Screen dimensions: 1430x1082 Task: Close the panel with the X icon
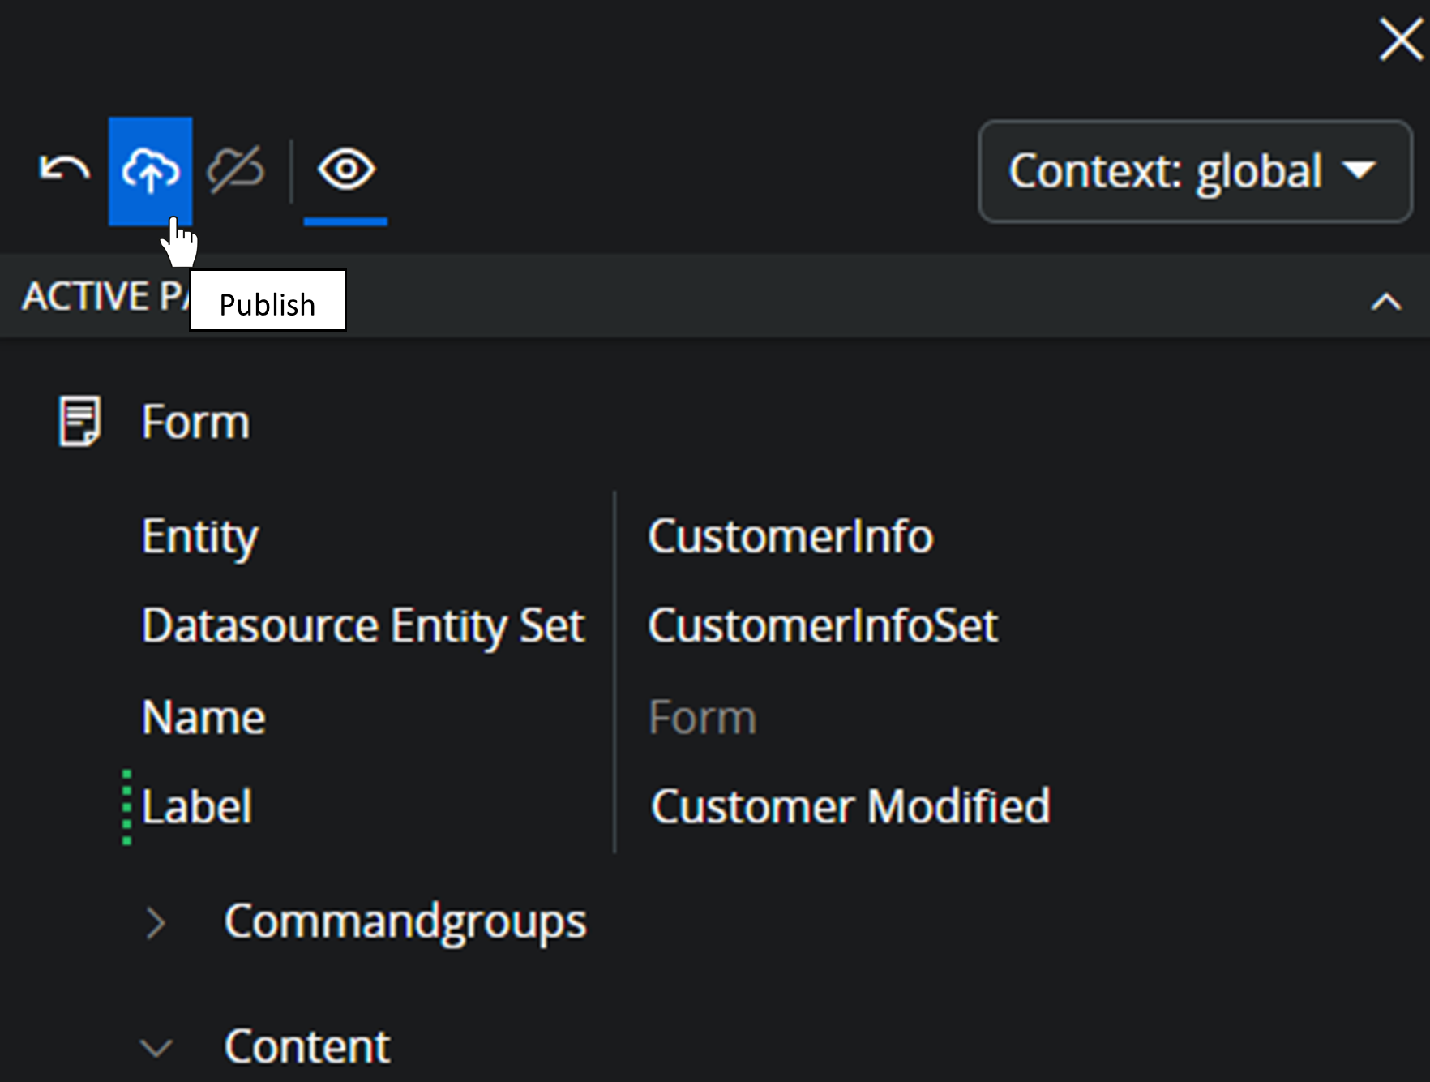point(1400,40)
